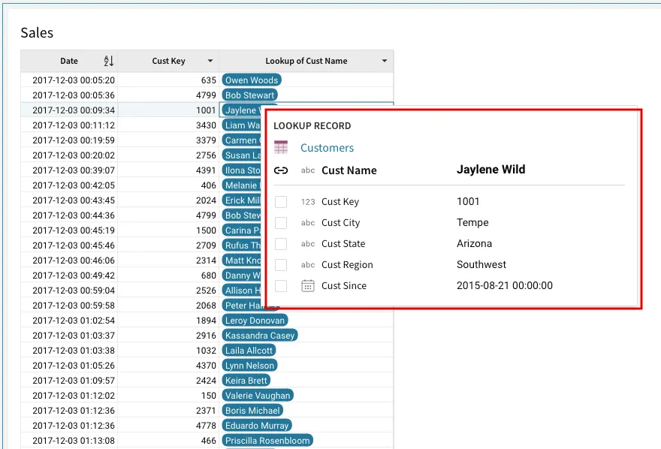661x449 pixels.
Task: Click the Cust Since field label
Action: coord(344,286)
